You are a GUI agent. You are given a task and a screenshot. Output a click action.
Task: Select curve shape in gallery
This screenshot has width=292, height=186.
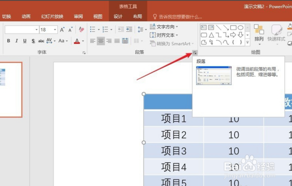click(226, 42)
